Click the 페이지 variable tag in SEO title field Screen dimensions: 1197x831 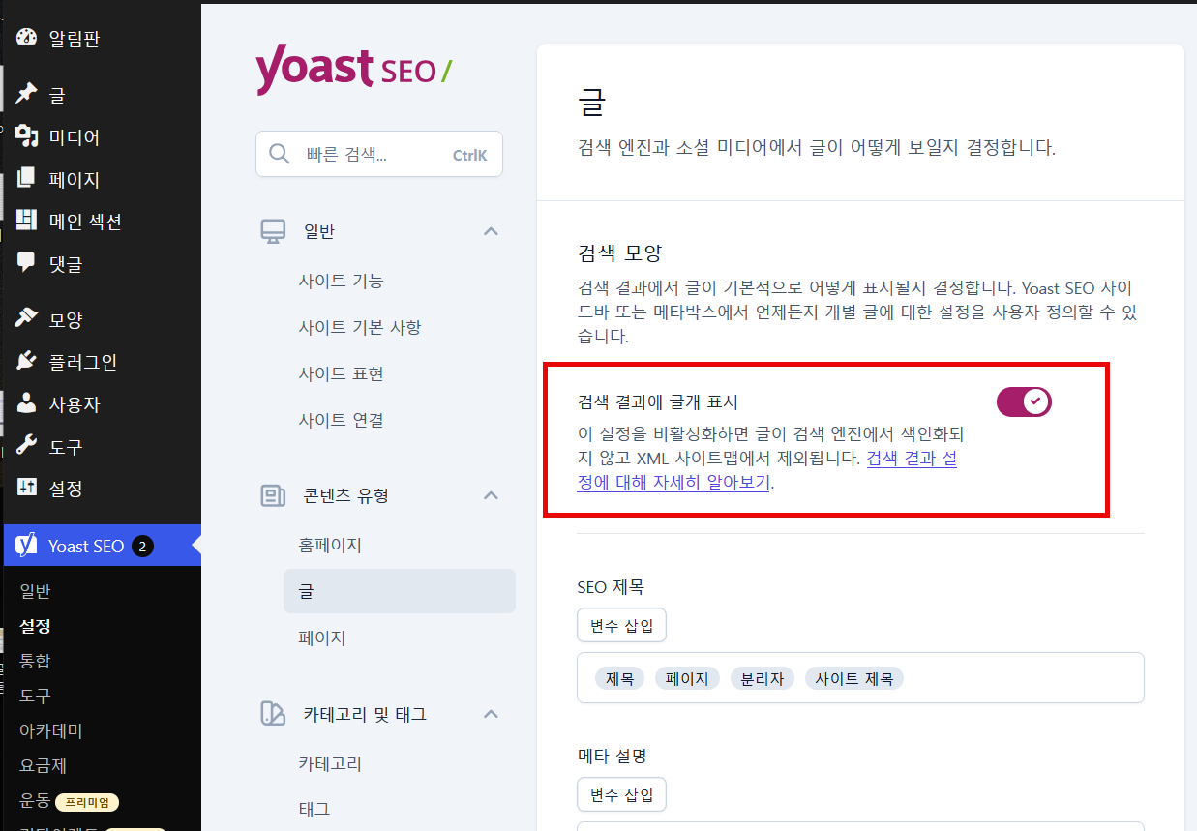click(687, 678)
